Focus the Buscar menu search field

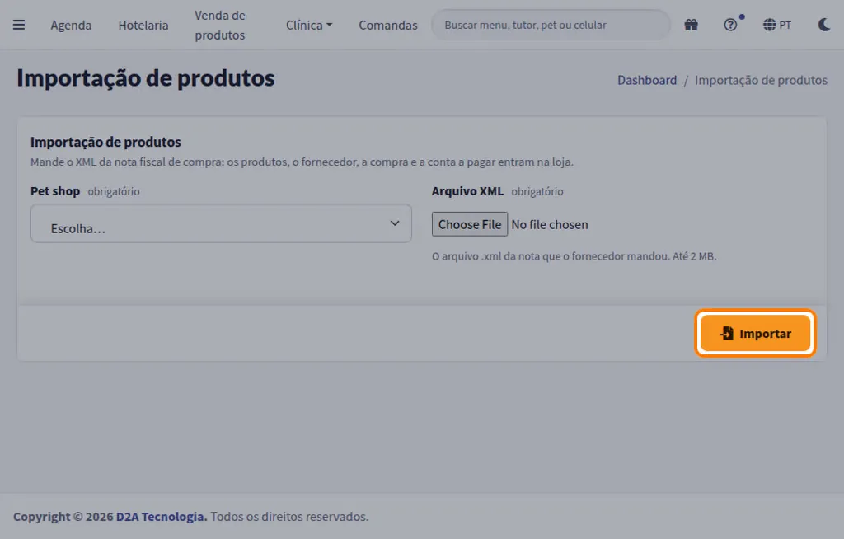[x=551, y=25]
